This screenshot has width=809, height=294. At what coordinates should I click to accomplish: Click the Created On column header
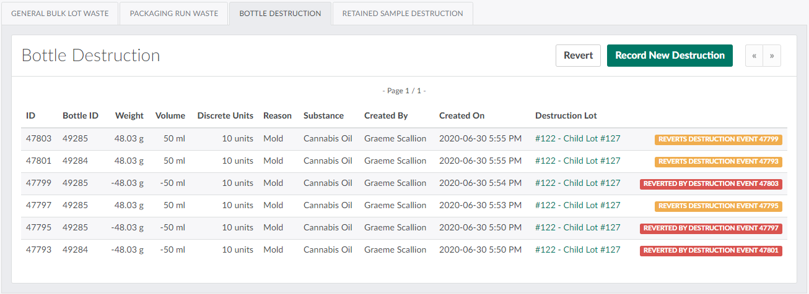[461, 115]
